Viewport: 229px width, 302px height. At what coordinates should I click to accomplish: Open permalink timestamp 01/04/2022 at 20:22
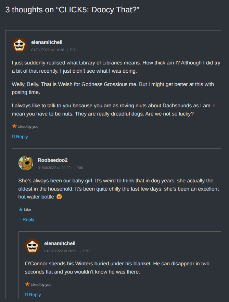tap(54, 168)
